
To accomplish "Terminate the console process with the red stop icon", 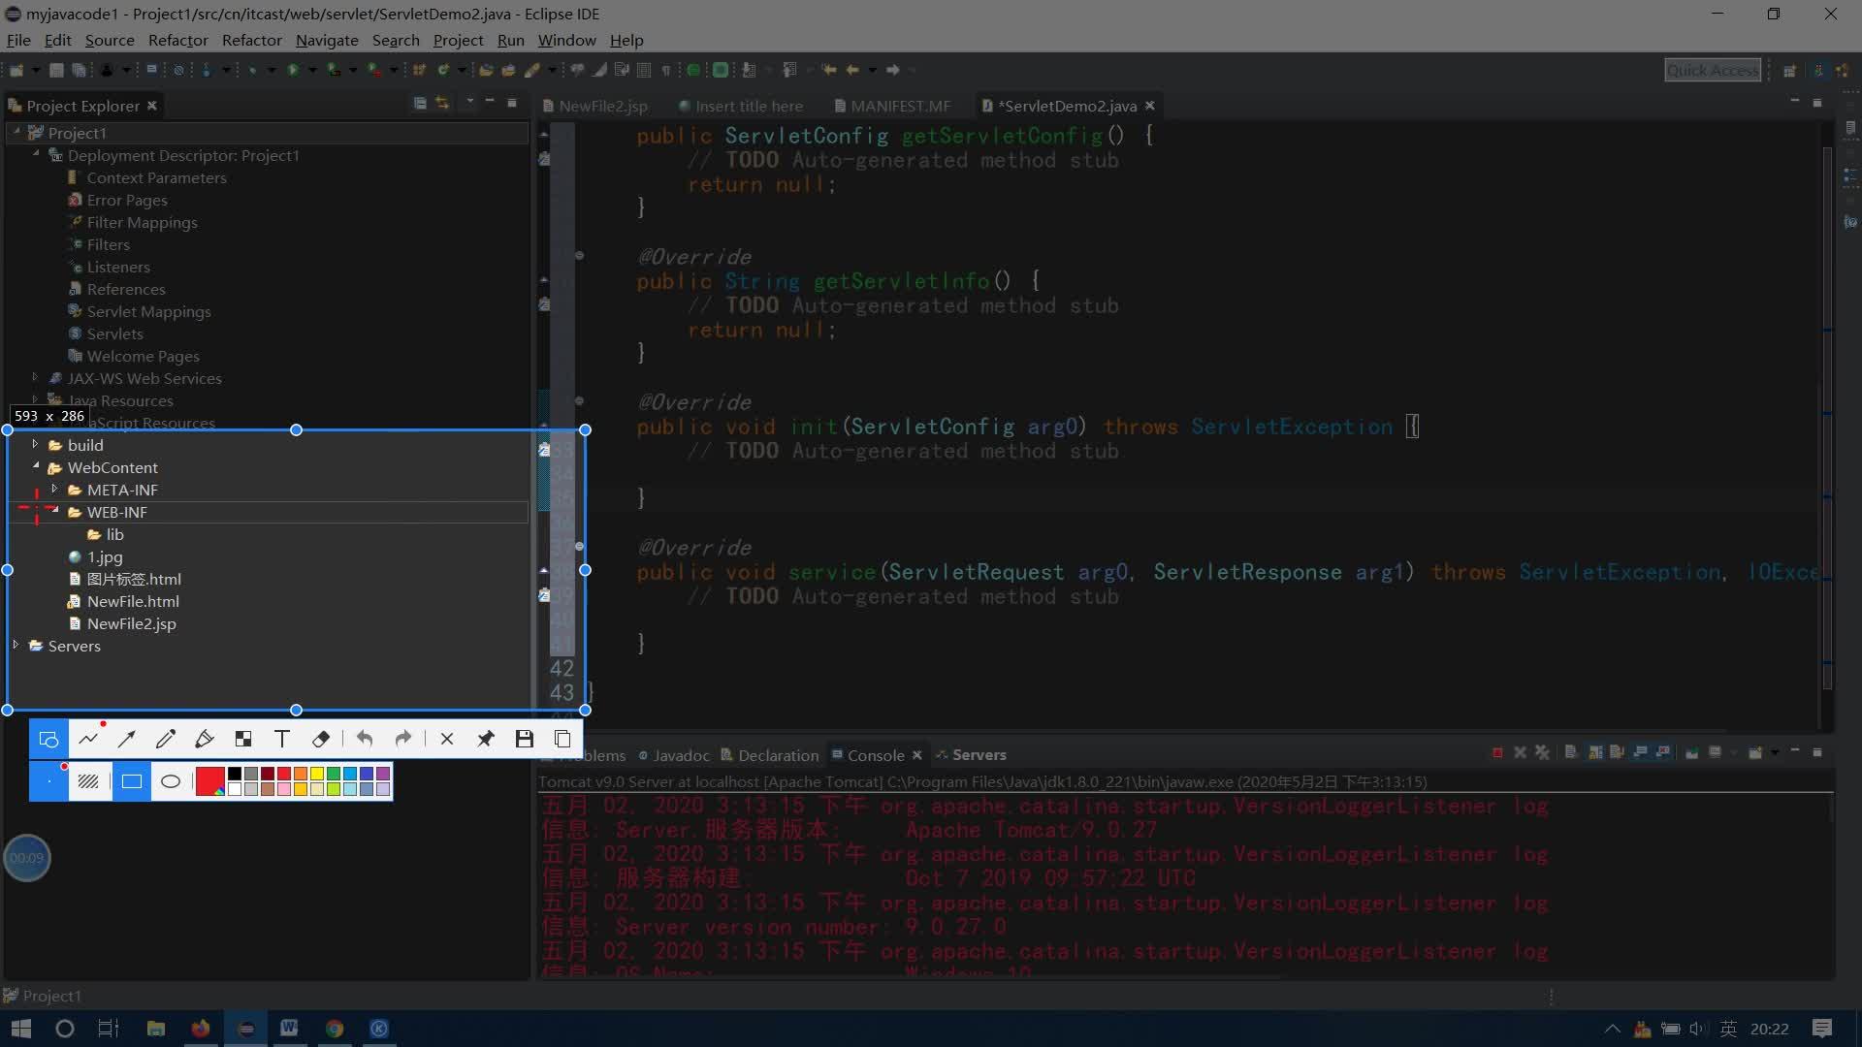I will point(1497,753).
